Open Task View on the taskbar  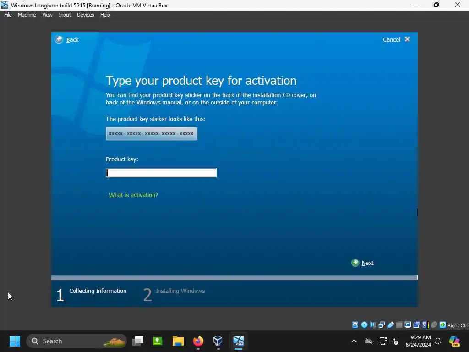point(138,341)
